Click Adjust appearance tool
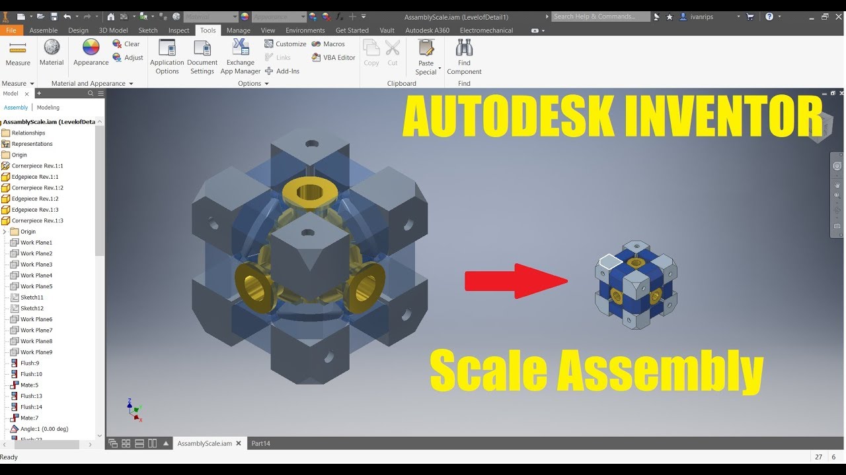The width and height of the screenshot is (846, 475). [128, 57]
